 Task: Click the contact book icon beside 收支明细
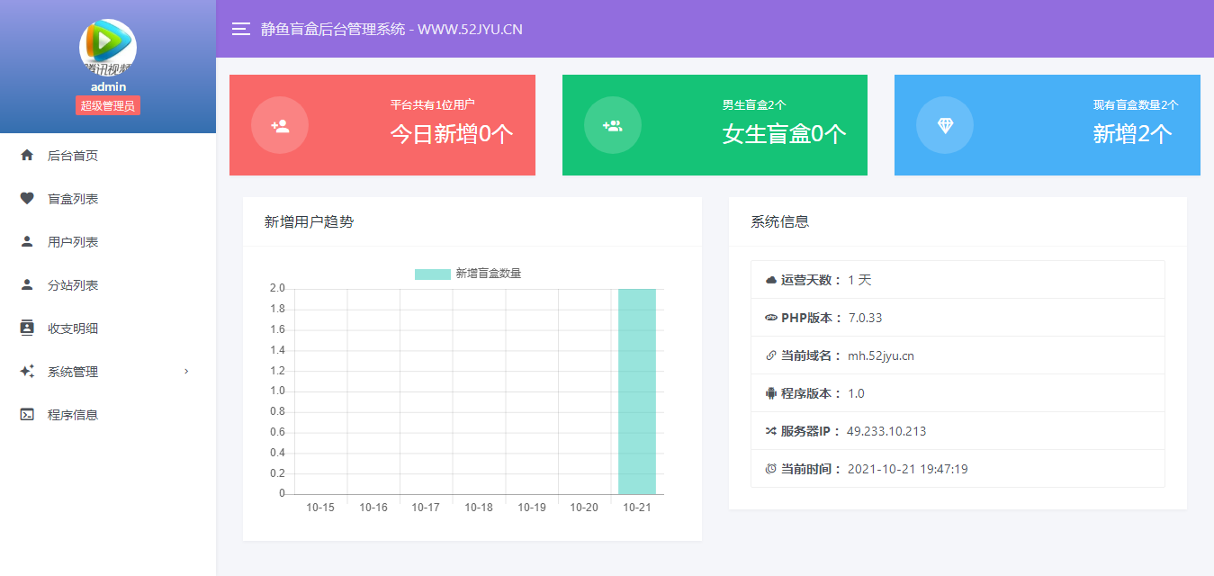[27, 328]
